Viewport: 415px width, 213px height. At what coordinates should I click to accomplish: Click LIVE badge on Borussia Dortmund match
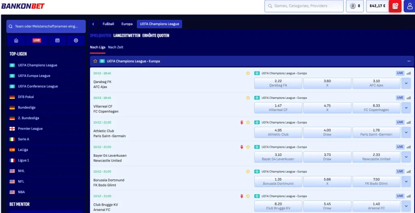tap(400, 171)
